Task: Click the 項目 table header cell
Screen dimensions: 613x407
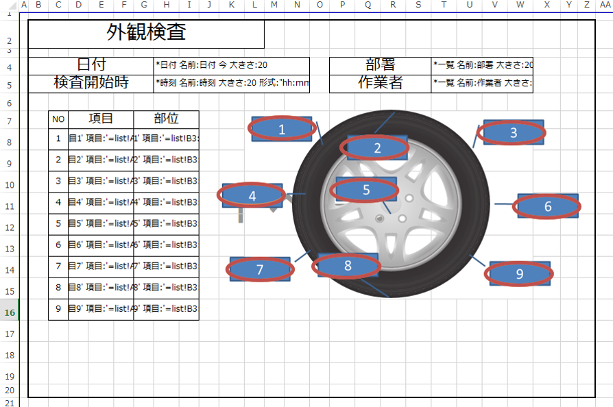Action: (x=101, y=119)
